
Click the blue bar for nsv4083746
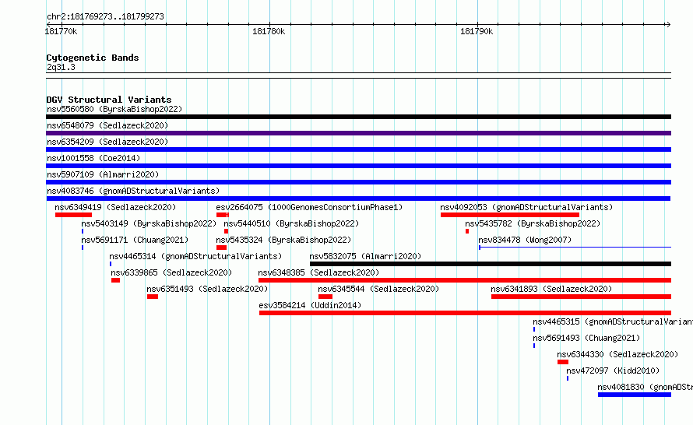tap(358, 198)
